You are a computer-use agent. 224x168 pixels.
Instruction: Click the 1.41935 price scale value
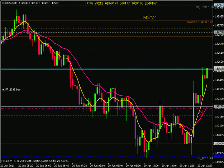pyautogui.click(x=219, y=153)
